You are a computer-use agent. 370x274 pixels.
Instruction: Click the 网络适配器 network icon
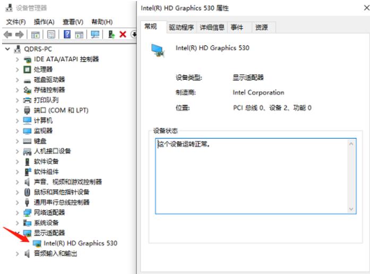pos(28,213)
